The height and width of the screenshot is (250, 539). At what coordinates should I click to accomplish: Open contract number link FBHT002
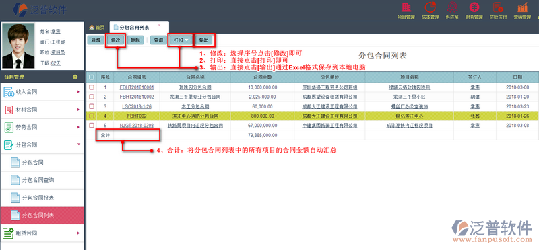pyautogui.click(x=137, y=116)
